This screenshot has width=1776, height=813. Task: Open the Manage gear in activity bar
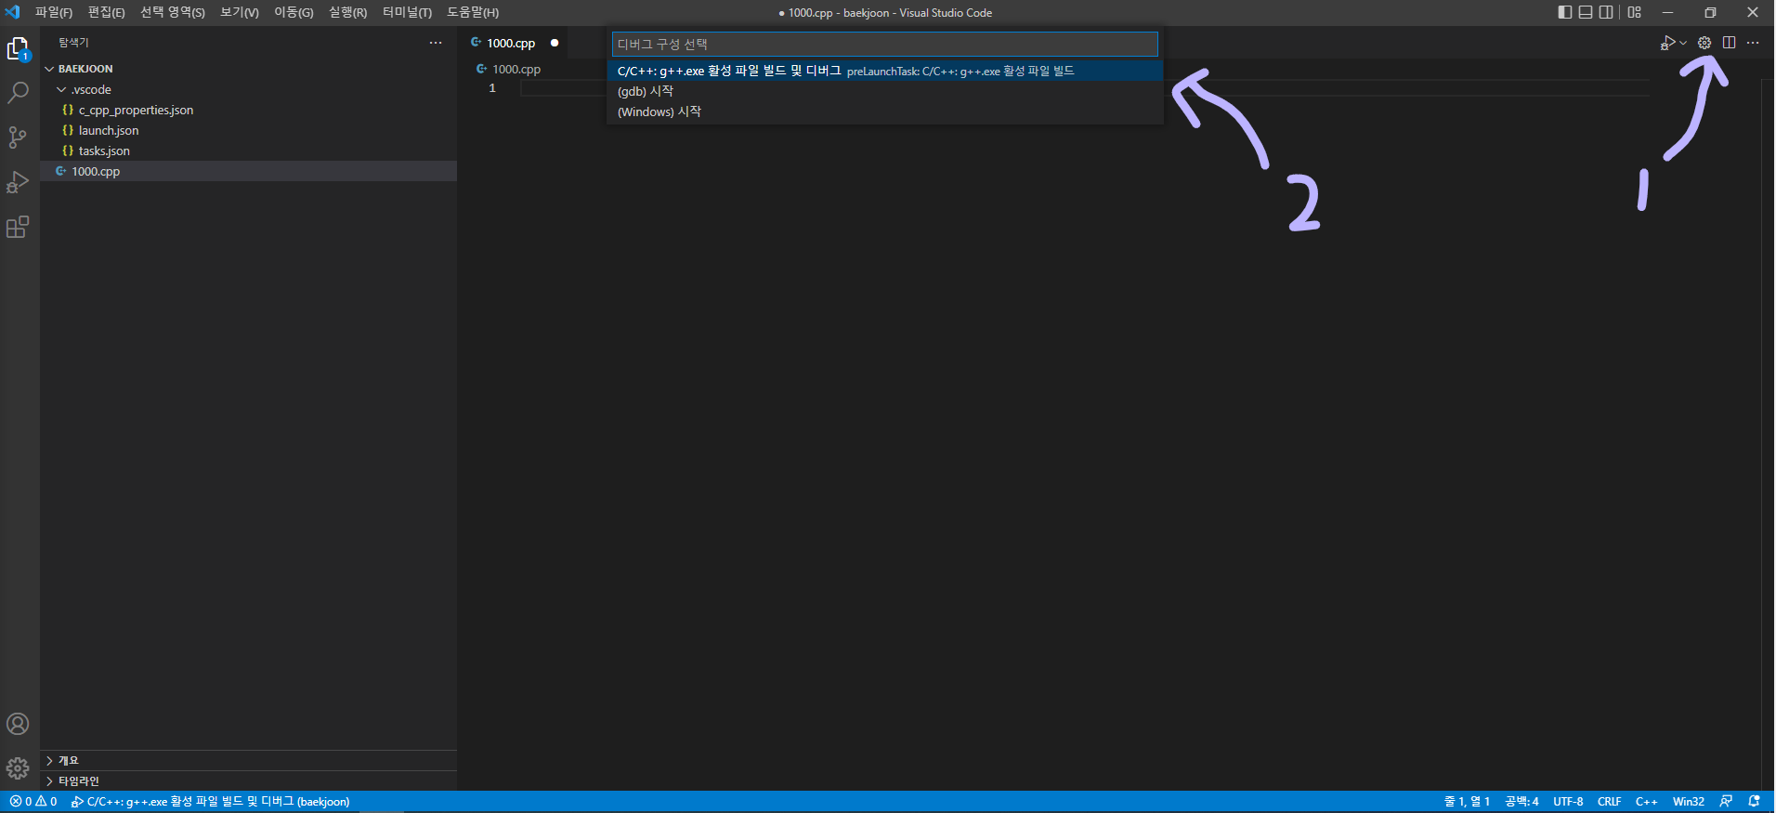pyautogui.click(x=18, y=768)
